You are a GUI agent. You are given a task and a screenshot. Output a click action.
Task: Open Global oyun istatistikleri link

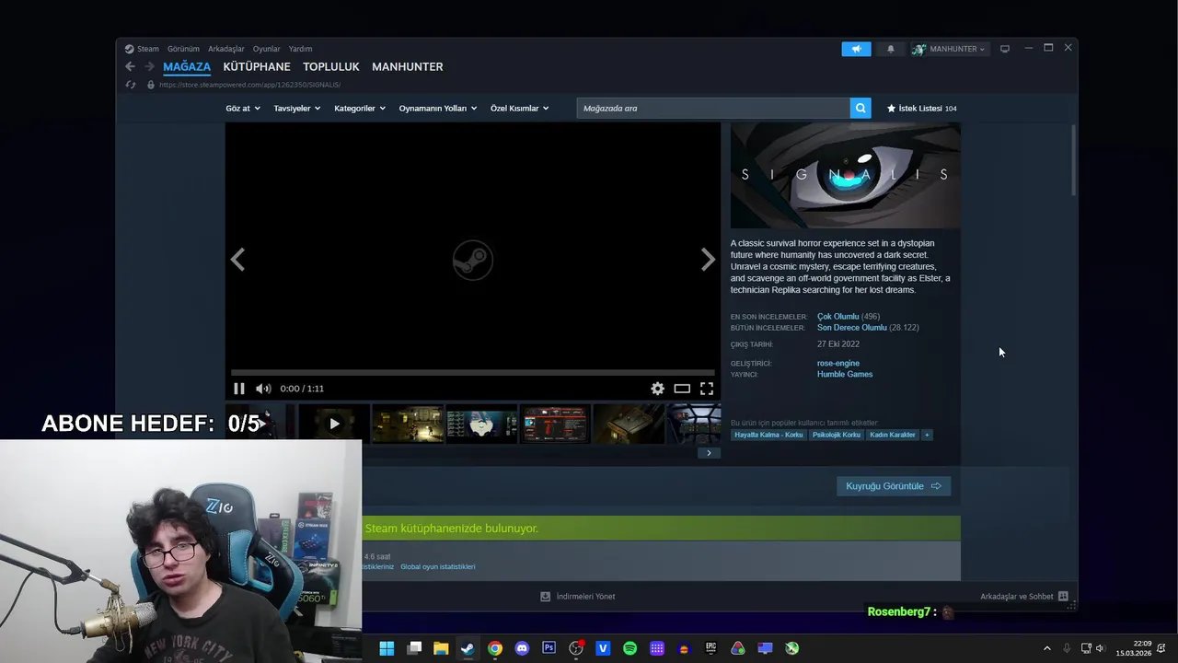(438, 567)
